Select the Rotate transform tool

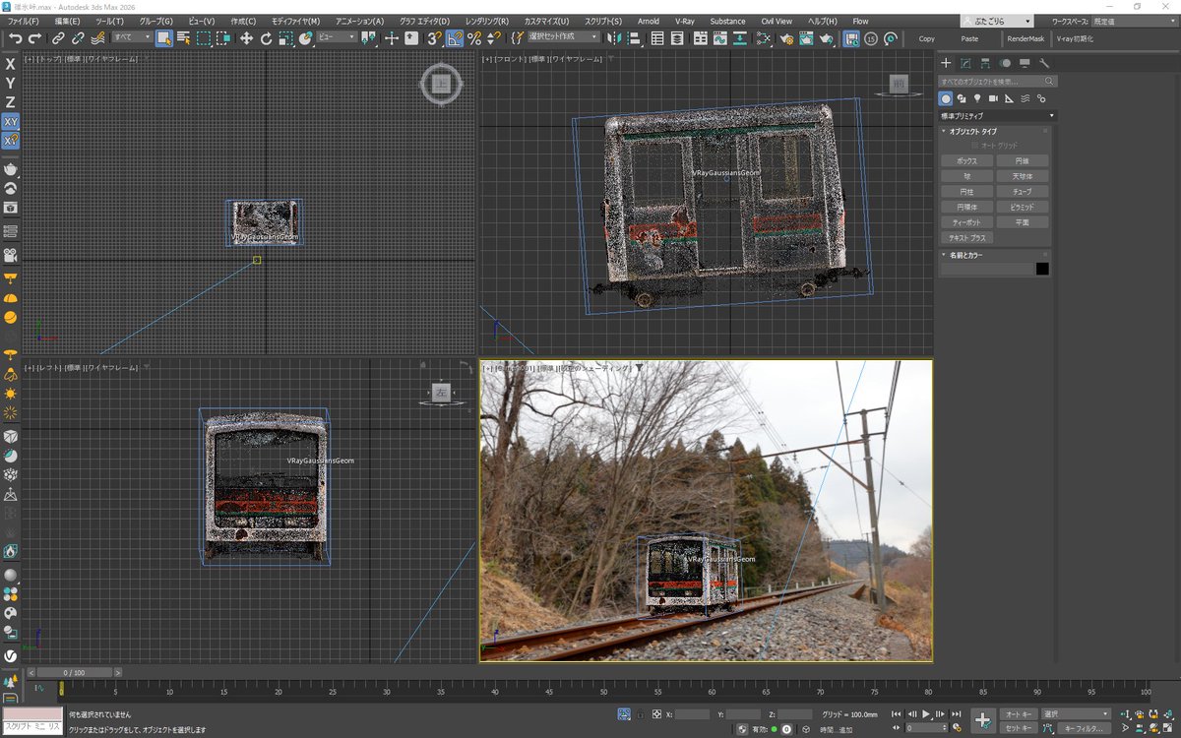coord(266,38)
